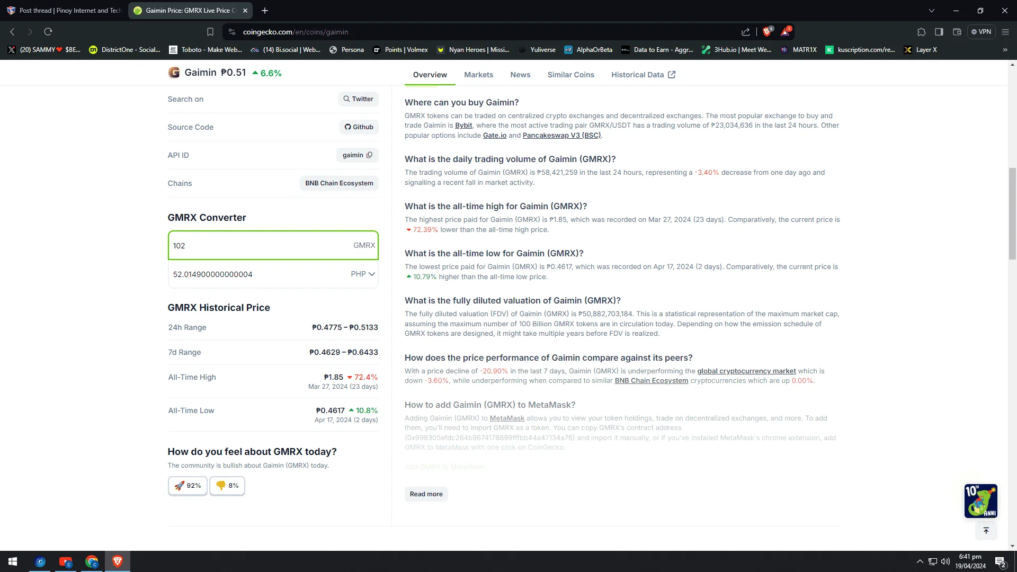
Task: Open the Historical Data tab
Action: coord(643,75)
